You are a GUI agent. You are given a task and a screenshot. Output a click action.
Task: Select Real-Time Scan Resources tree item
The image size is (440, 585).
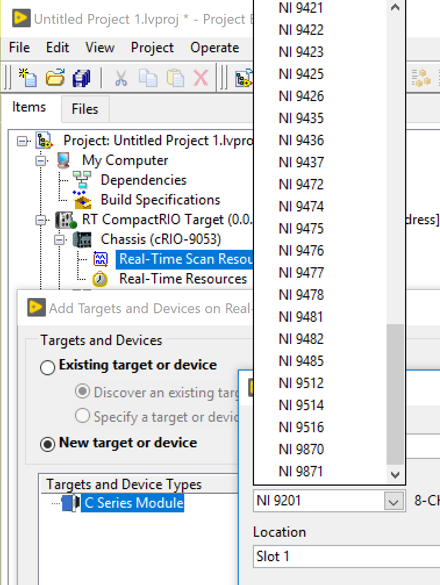coord(185,259)
